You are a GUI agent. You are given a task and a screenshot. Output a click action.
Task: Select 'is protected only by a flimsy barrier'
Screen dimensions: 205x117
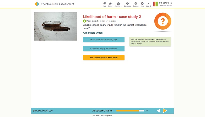(104, 49)
